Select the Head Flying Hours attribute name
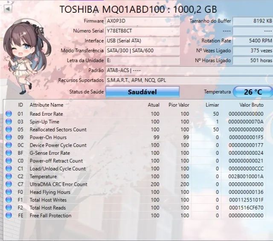 (50, 192)
